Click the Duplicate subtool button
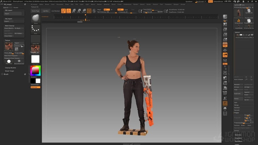Viewport: 258px width, 145px height. coord(238,93)
